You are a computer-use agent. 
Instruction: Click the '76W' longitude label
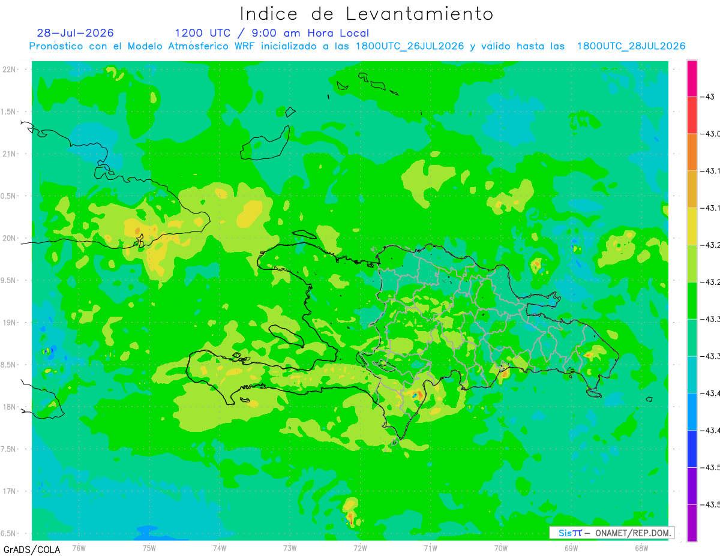[79, 548]
